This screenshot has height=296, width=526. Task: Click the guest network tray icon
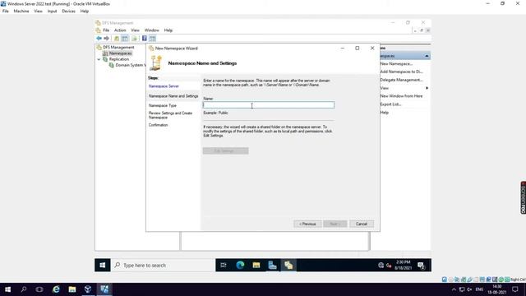[381, 265]
